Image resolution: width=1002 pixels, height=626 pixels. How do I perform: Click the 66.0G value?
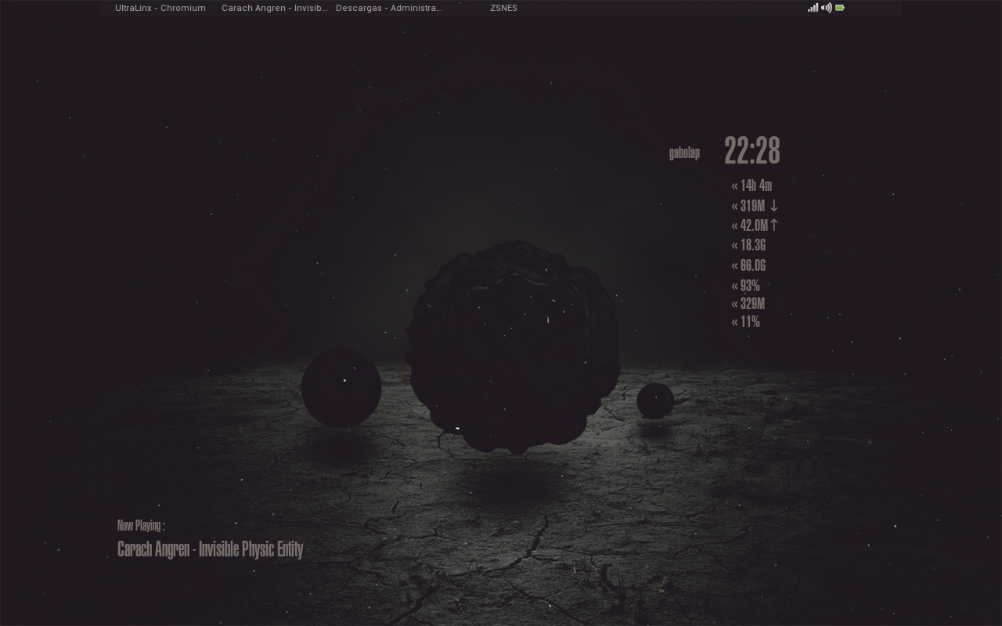point(753,265)
